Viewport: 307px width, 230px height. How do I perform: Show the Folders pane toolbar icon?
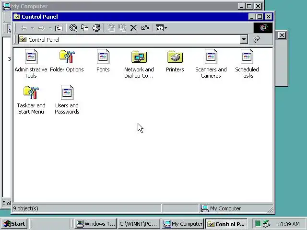pos(85,28)
